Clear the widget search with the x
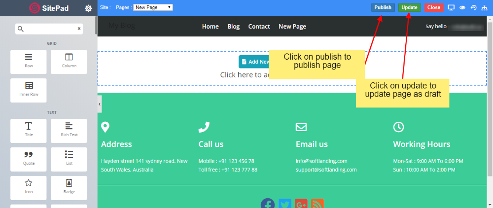 [79, 29]
